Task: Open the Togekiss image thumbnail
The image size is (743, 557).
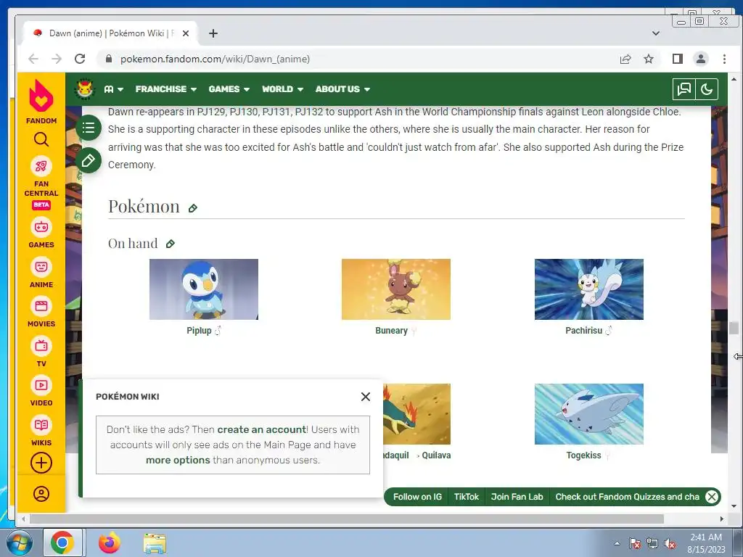Action: (x=589, y=414)
